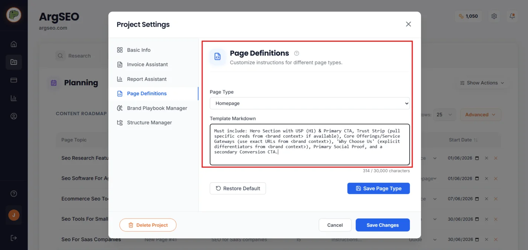Viewport: 528px width, 250px height.
Task: Delete the Seo Tools For Small row red X
Action: point(495,219)
